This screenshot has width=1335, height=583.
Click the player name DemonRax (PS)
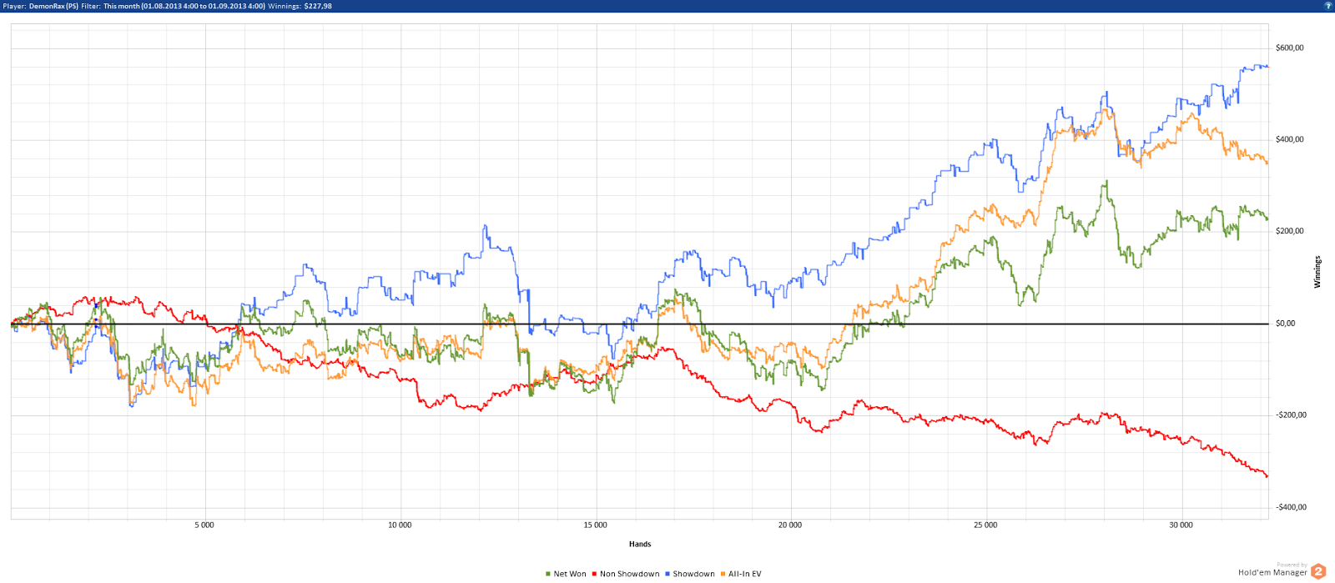[53, 6]
